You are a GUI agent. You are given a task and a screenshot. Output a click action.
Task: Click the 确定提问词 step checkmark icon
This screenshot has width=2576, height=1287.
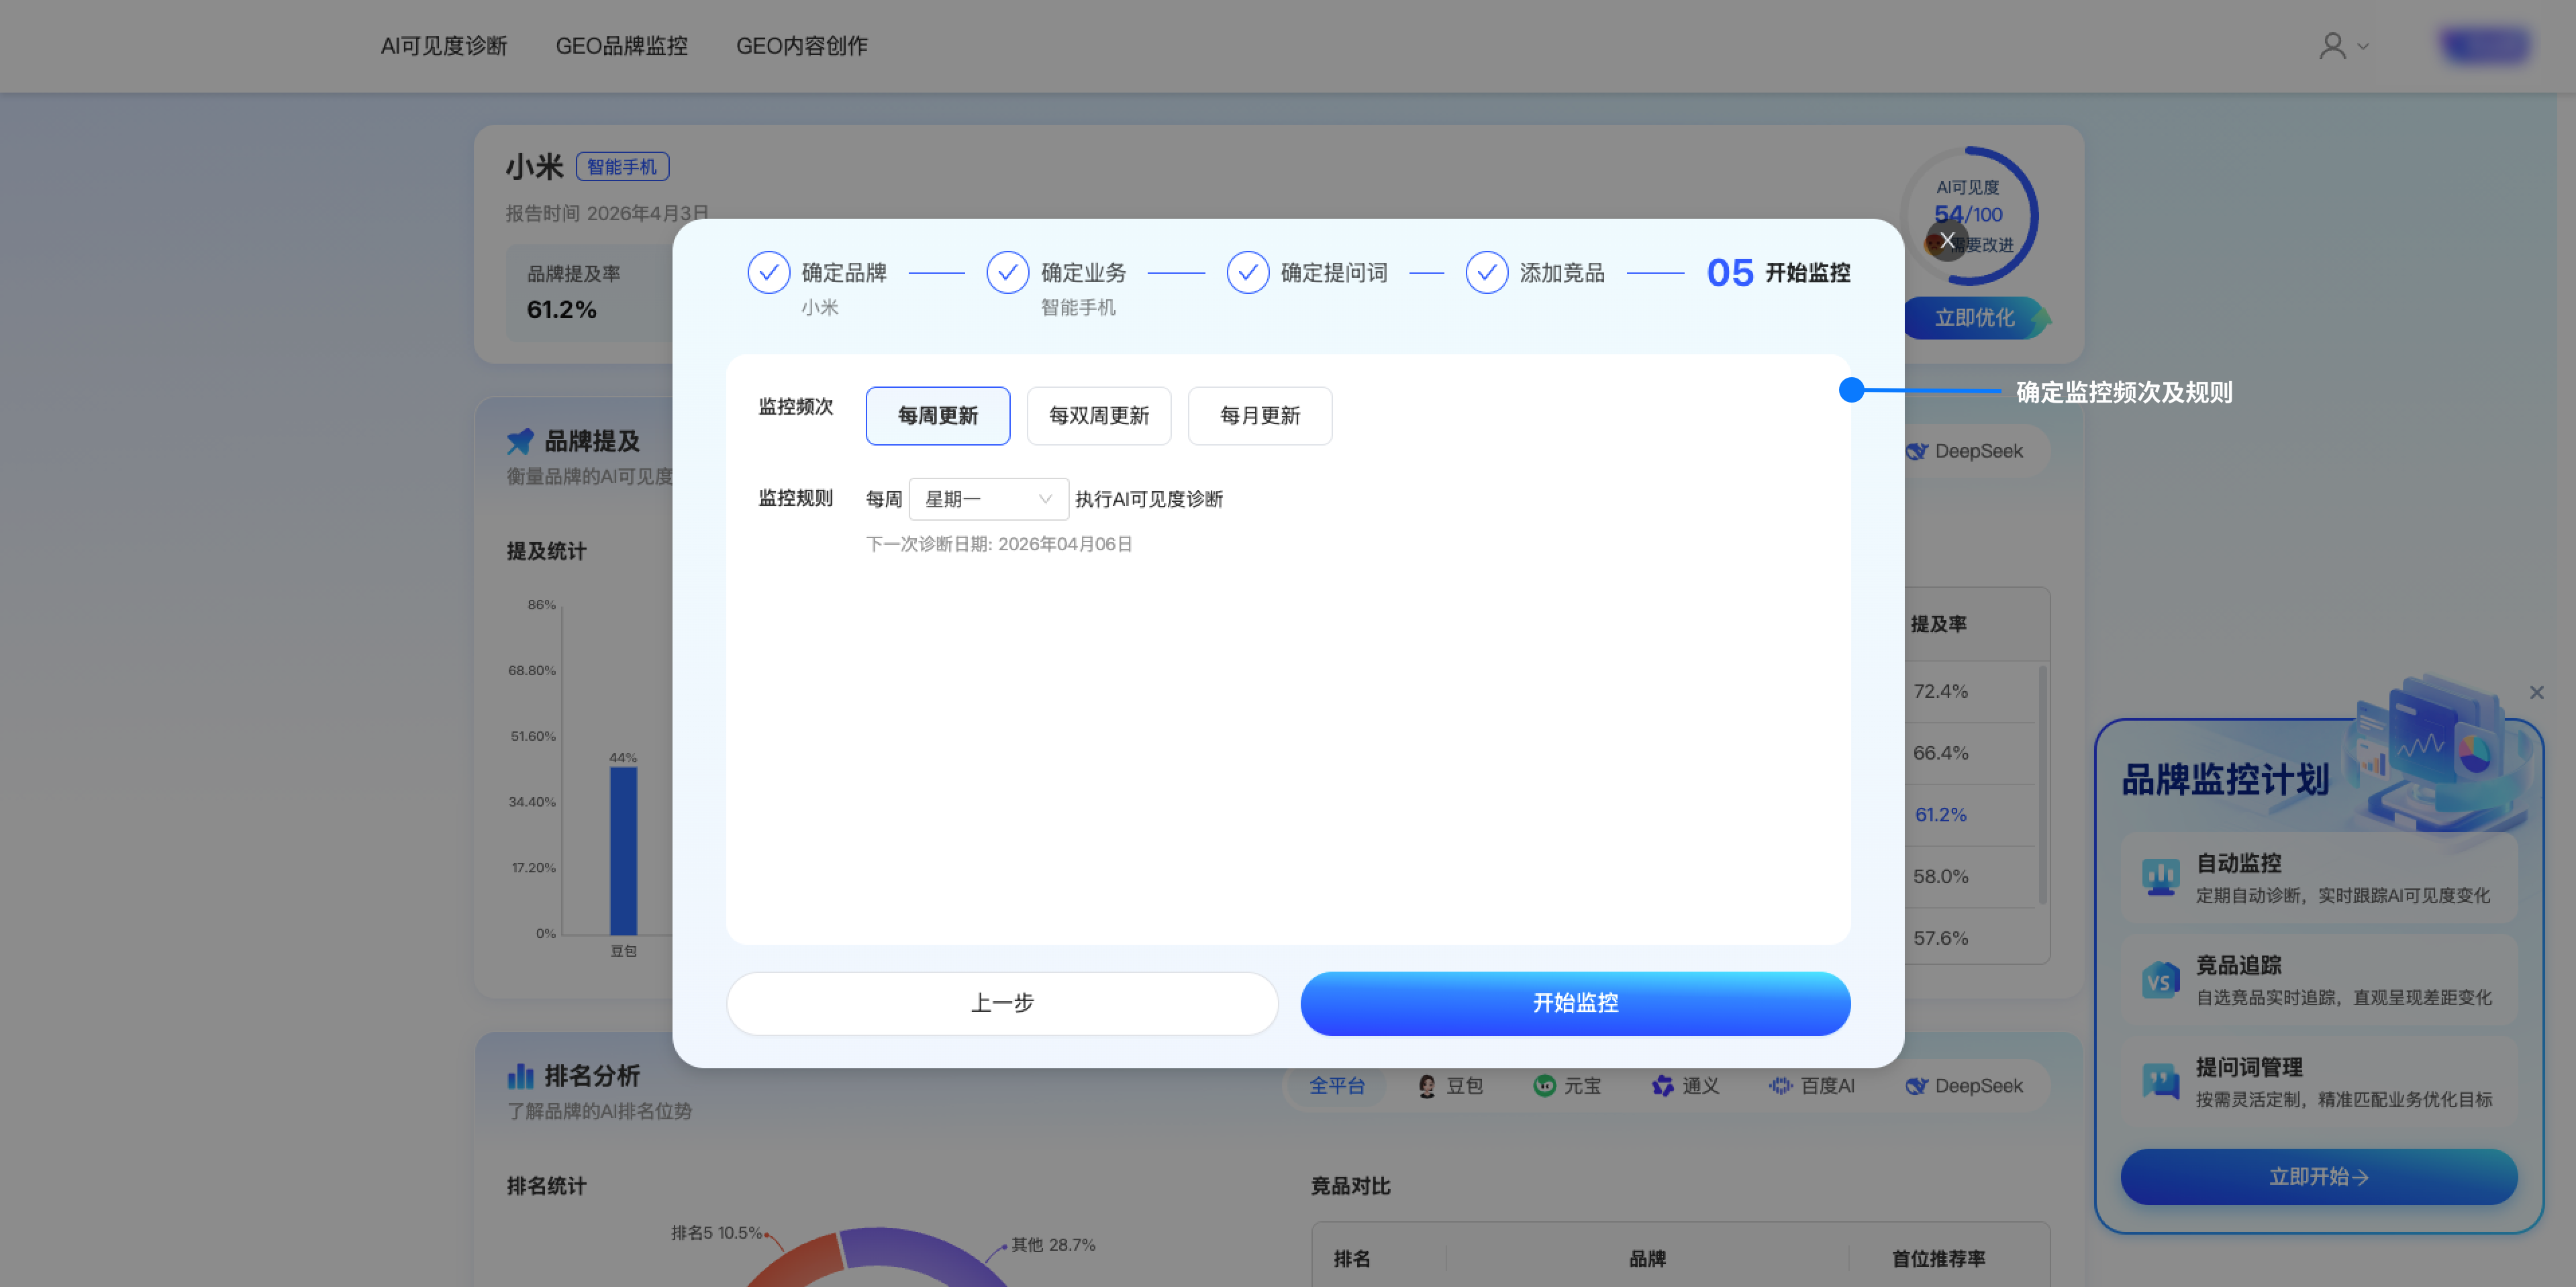tap(1247, 272)
